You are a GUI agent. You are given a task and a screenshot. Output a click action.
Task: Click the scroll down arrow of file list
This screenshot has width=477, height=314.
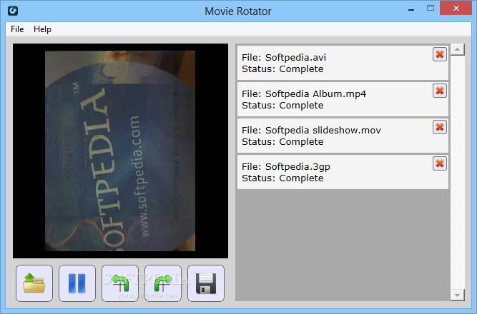click(457, 295)
